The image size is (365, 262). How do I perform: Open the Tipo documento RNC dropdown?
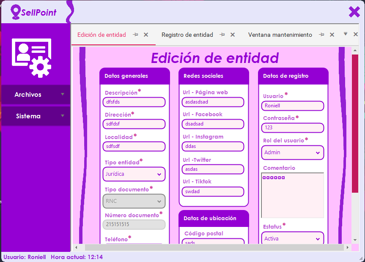pos(134,201)
